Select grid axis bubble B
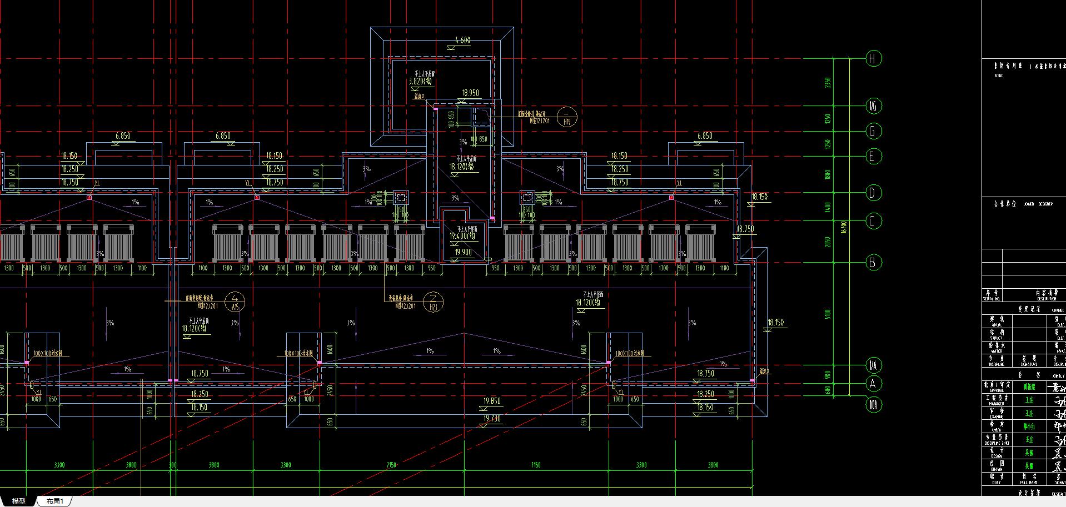 [873, 262]
